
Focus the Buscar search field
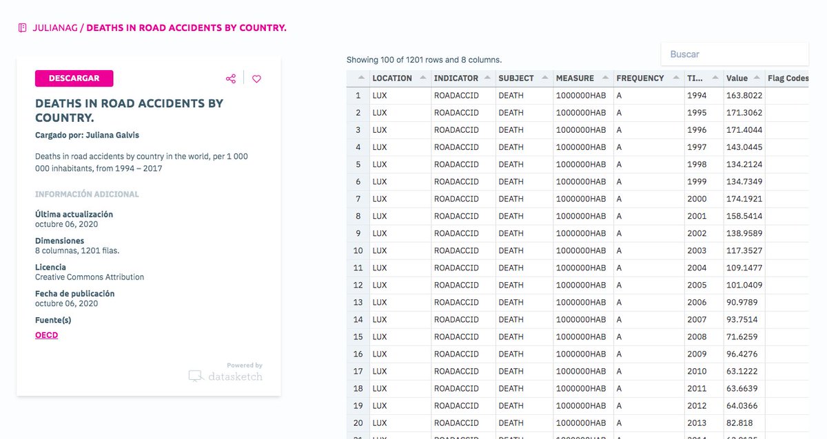(x=735, y=54)
